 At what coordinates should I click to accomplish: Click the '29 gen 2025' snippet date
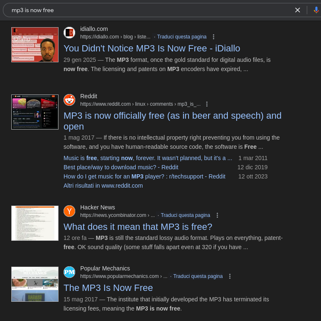[80, 60]
